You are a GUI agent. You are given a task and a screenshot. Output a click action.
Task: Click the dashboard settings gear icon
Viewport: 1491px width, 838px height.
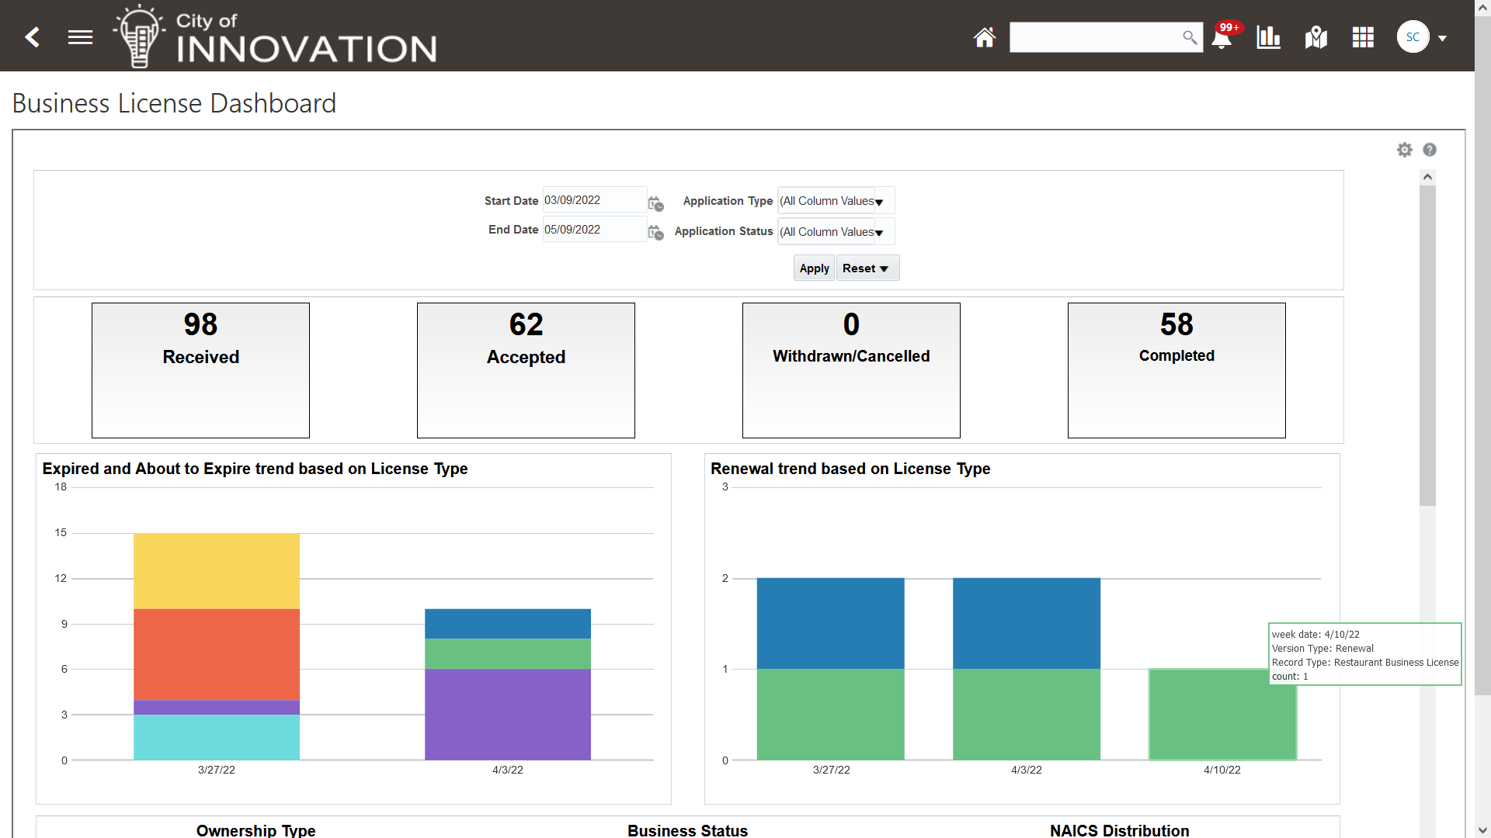pyautogui.click(x=1404, y=150)
